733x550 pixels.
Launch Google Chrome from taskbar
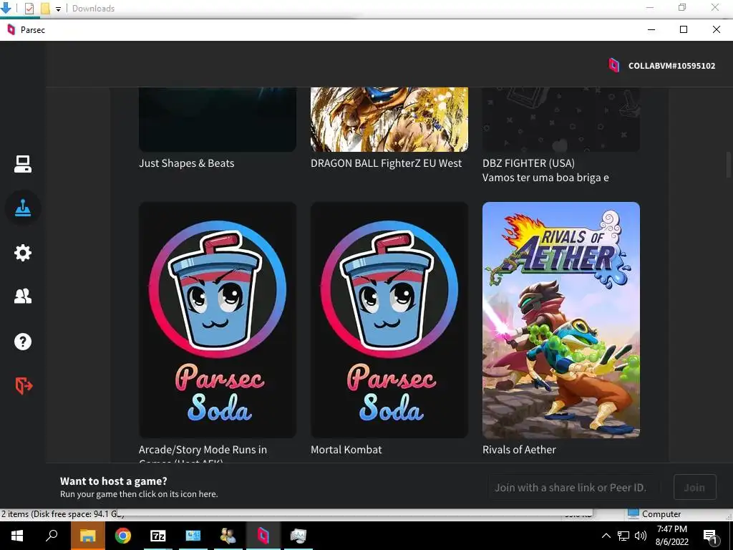click(123, 536)
